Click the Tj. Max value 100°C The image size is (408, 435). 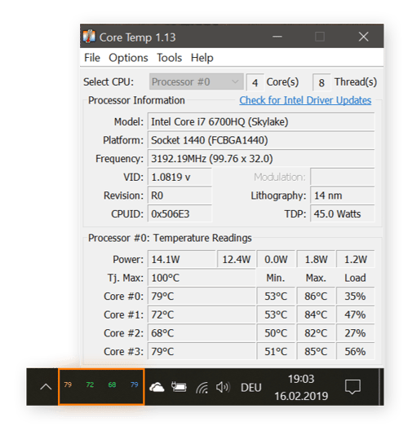click(202, 278)
